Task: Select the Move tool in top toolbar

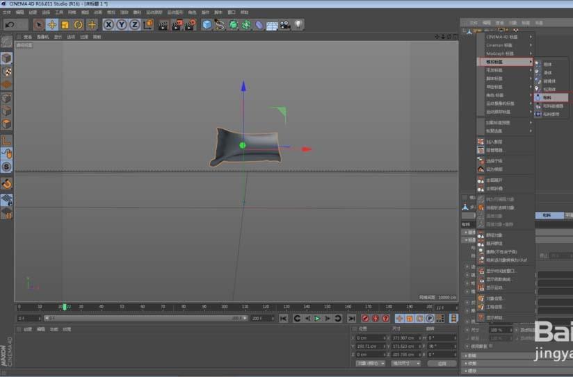Action: (x=51, y=25)
